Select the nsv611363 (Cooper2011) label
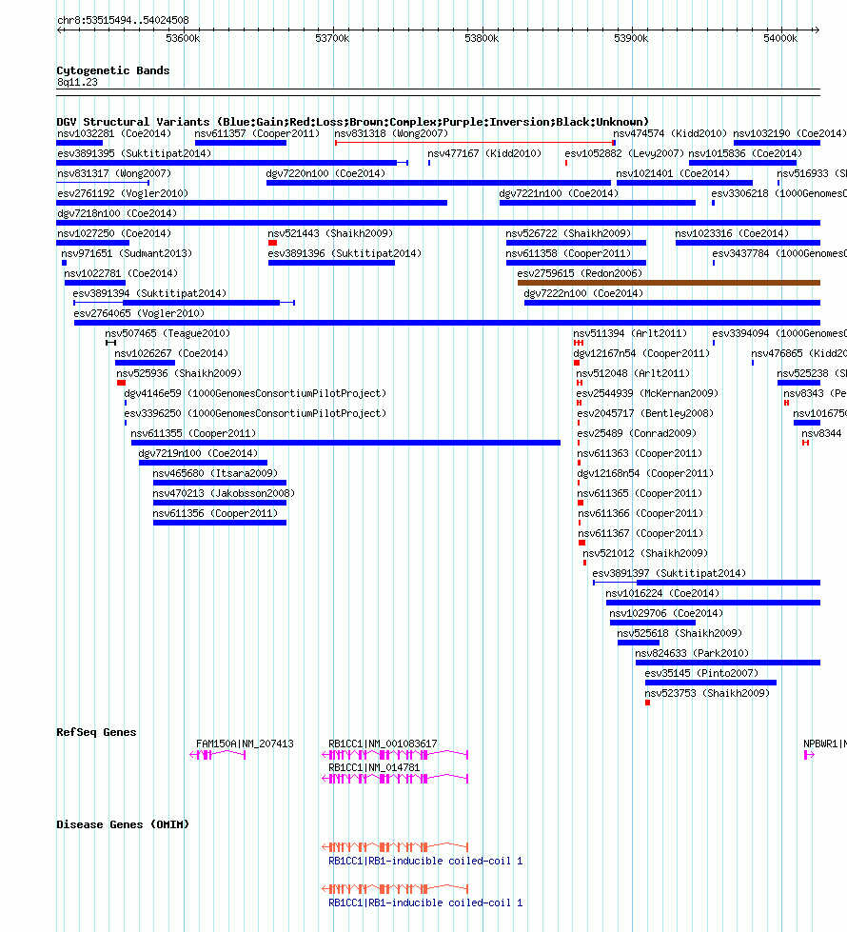This screenshot has height=932, width=847. pyautogui.click(x=640, y=453)
